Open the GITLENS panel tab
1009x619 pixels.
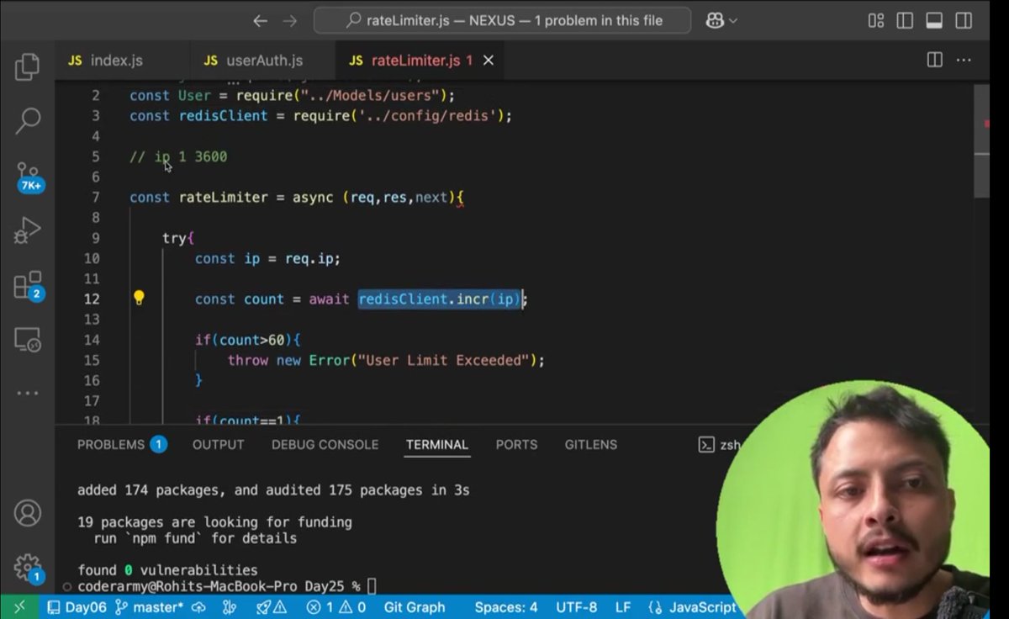[590, 444]
